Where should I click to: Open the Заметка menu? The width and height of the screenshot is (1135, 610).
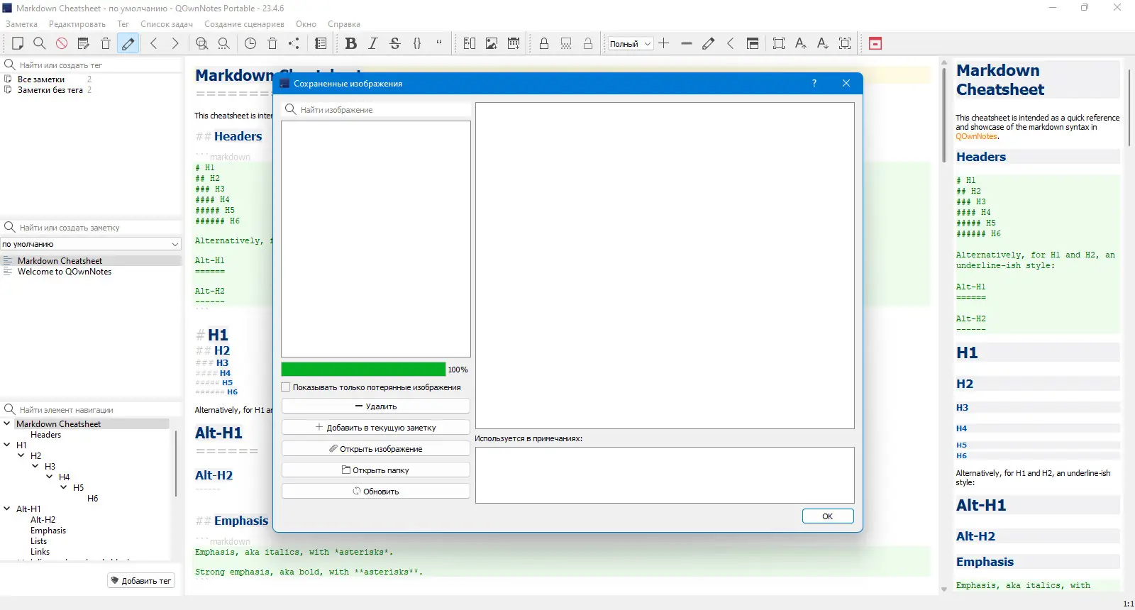pos(21,24)
